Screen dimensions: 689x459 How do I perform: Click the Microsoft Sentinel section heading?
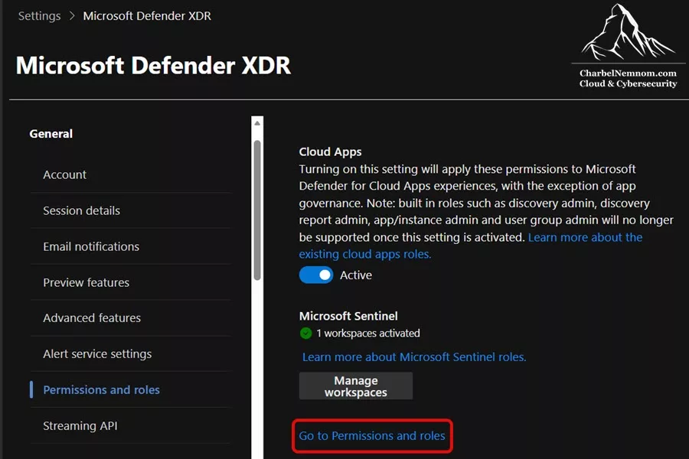(348, 316)
